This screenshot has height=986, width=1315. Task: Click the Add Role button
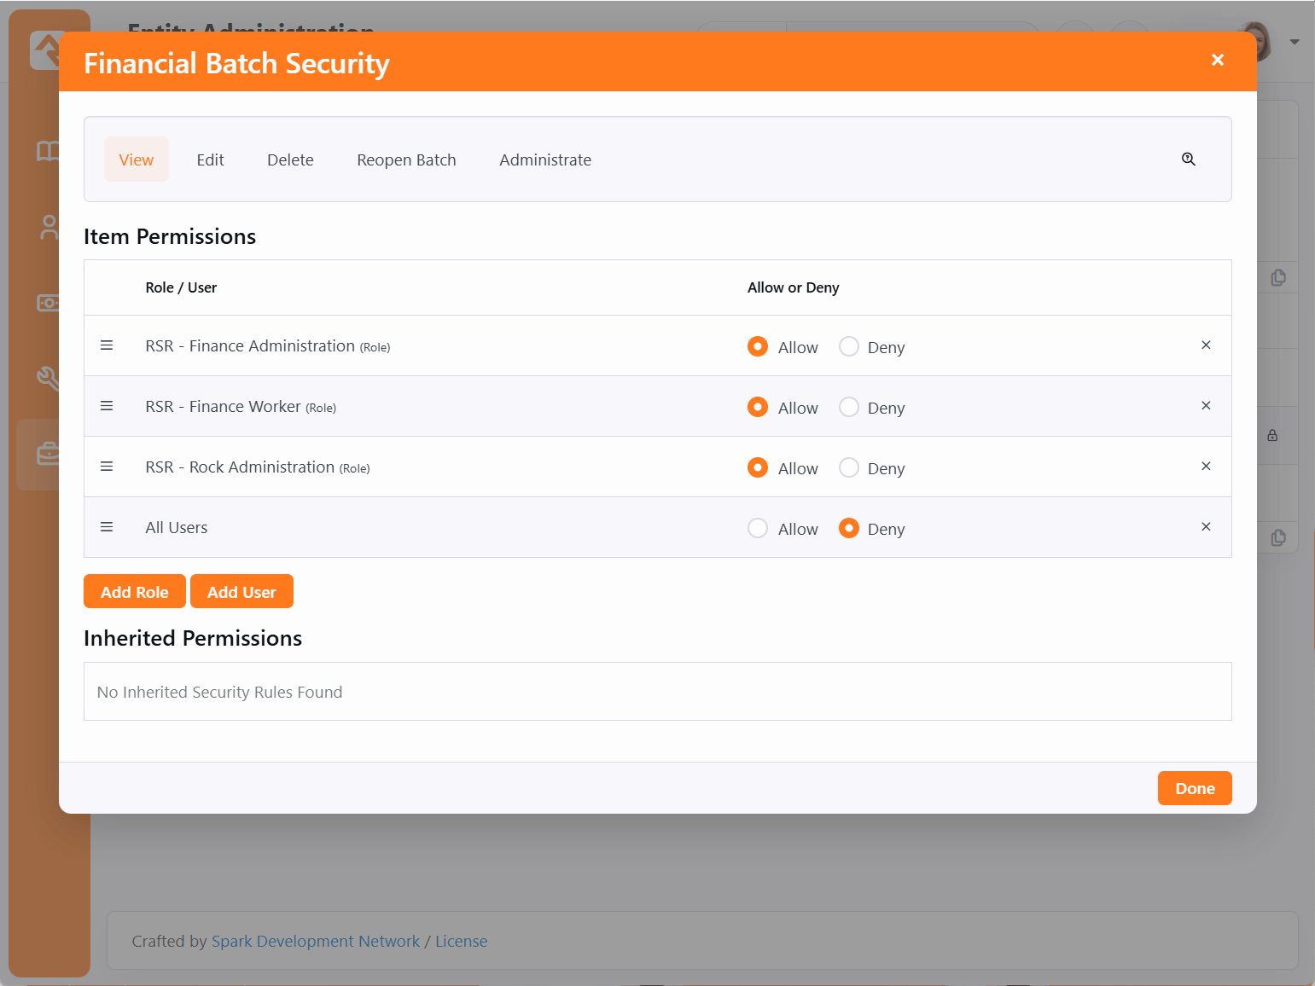point(135,592)
